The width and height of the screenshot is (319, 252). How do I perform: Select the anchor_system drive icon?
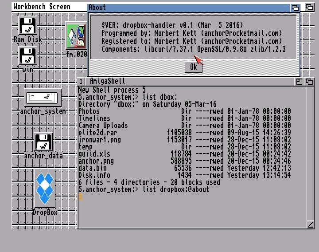(x=43, y=98)
